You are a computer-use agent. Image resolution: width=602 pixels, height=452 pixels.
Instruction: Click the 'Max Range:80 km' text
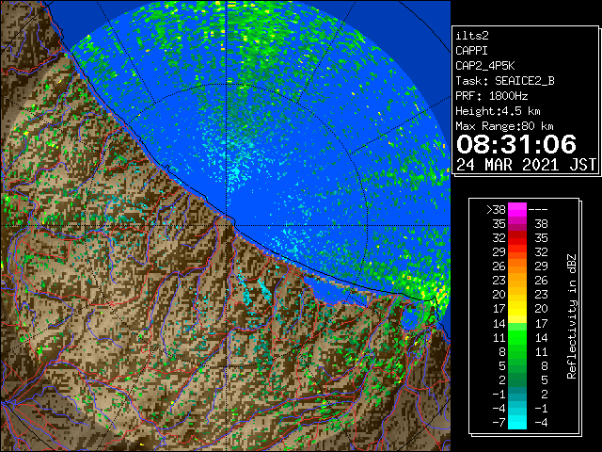(504, 126)
